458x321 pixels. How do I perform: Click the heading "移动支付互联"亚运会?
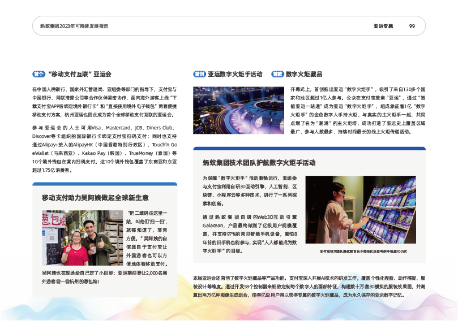click(80, 74)
